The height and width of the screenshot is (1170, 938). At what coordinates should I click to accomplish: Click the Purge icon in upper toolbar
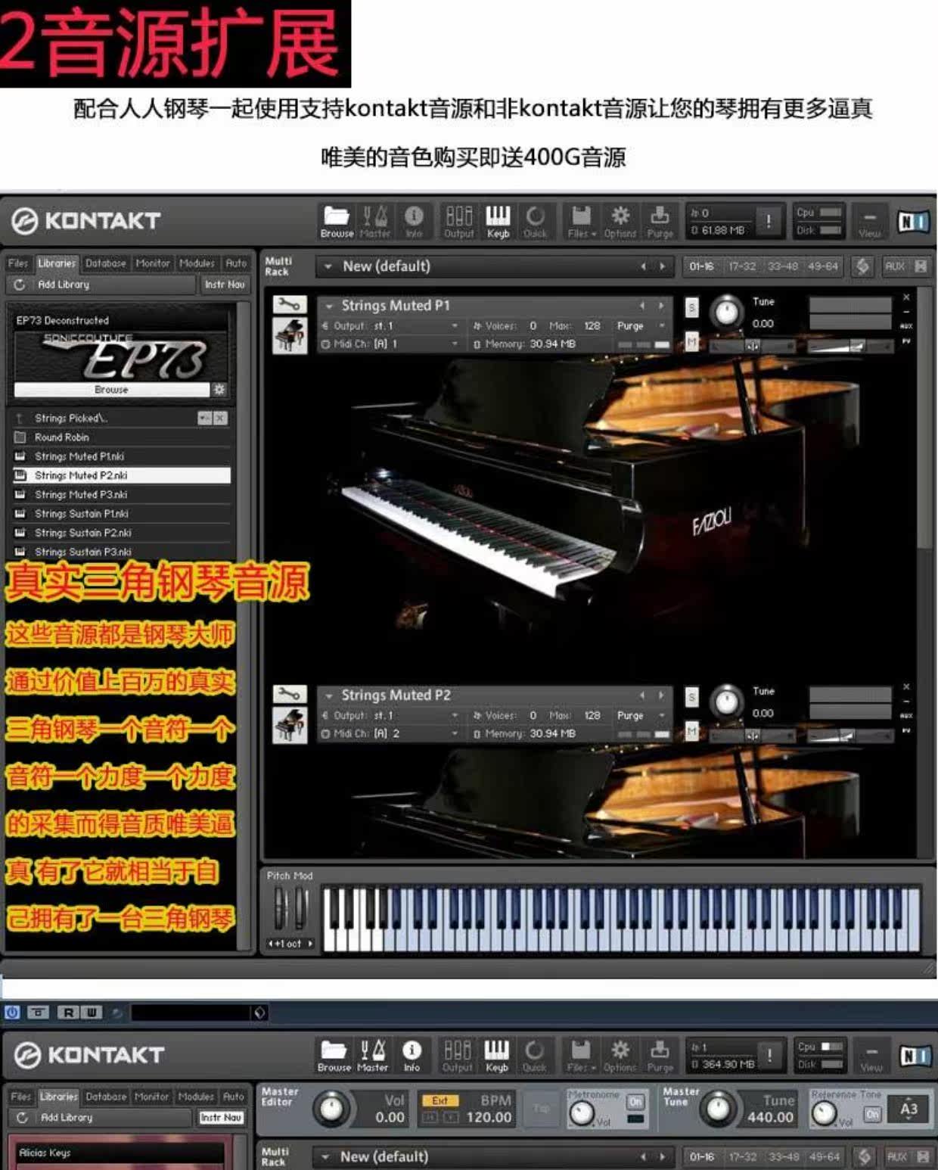click(660, 222)
